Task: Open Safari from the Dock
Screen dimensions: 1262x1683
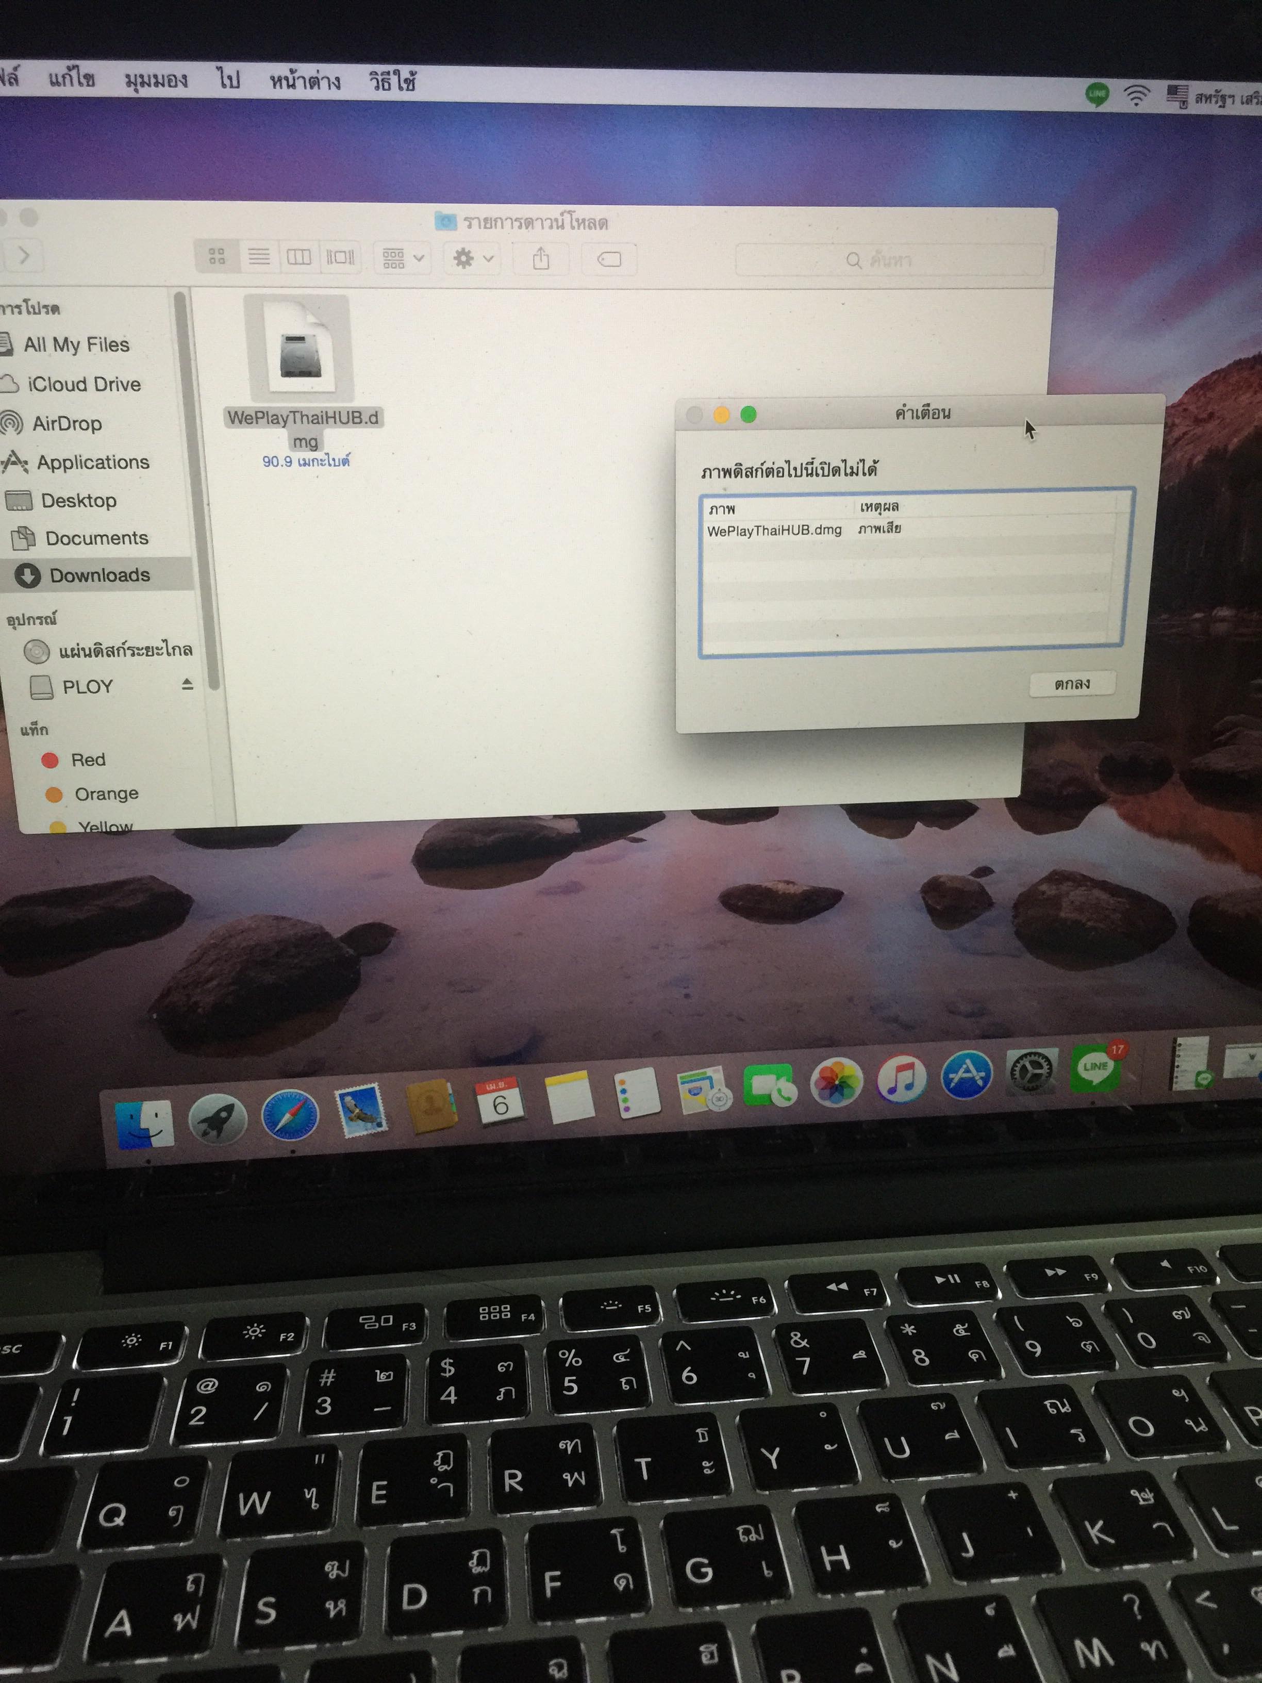Action: [289, 1115]
